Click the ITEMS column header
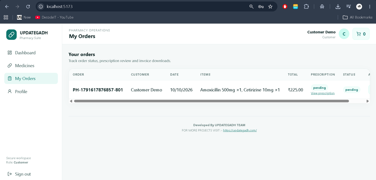376x180 pixels. 205,75
